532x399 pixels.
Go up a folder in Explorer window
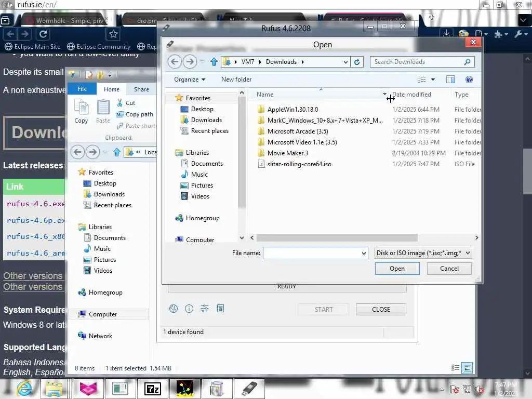pos(117,152)
